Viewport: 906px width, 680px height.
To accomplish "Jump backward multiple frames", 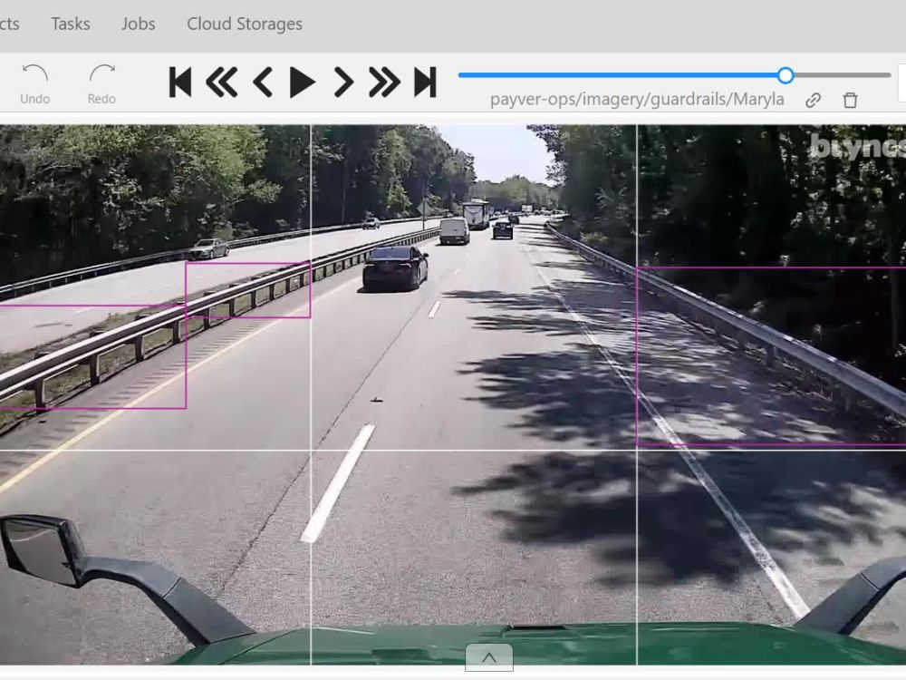I will click(x=222, y=82).
